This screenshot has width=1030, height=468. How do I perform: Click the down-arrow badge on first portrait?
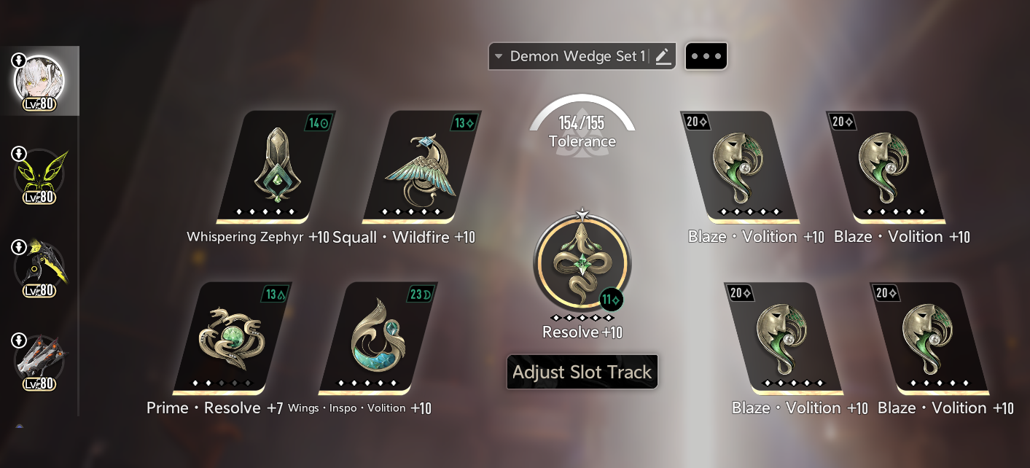20,61
